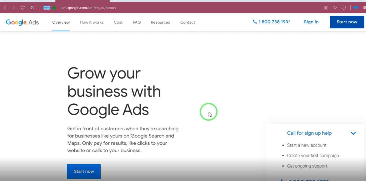Open the Resources menu
This screenshot has width=366, height=181.
pyautogui.click(x=160, y=22)
